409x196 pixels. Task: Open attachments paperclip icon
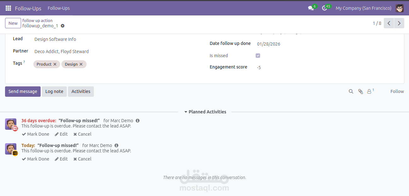[x=361, y=91]
